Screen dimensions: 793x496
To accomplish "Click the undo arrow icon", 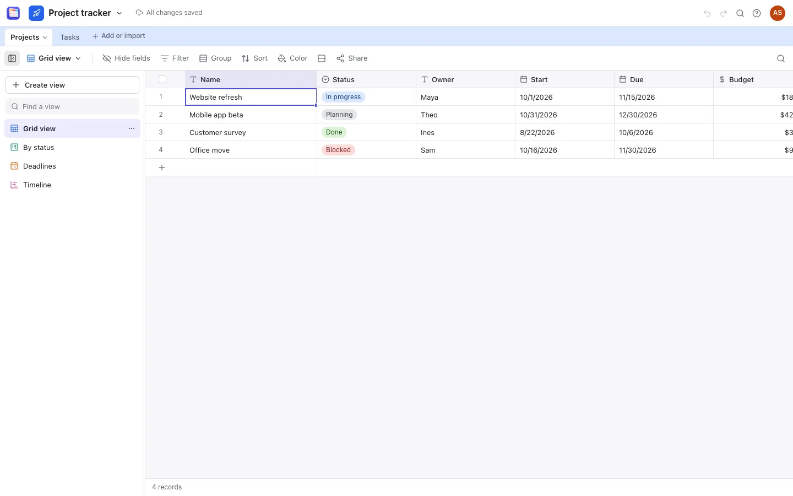I will [x=707, y=13].
